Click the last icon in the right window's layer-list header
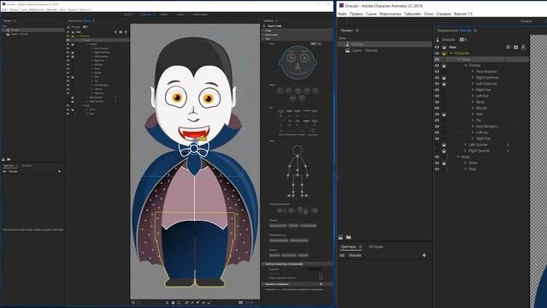Screen dimensions: 547x308 pyautogui.click(x=523, y=47)
